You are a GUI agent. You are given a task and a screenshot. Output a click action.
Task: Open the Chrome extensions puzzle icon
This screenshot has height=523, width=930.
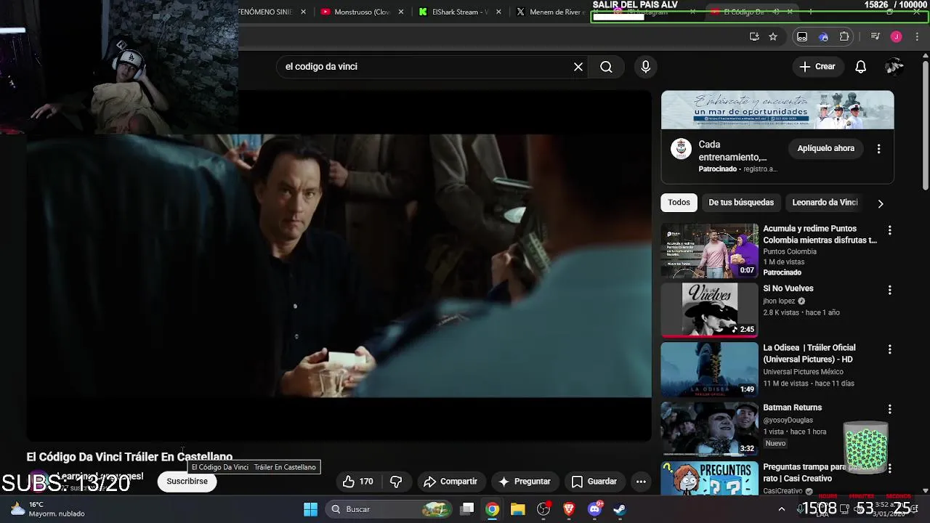tap(844, 36)
